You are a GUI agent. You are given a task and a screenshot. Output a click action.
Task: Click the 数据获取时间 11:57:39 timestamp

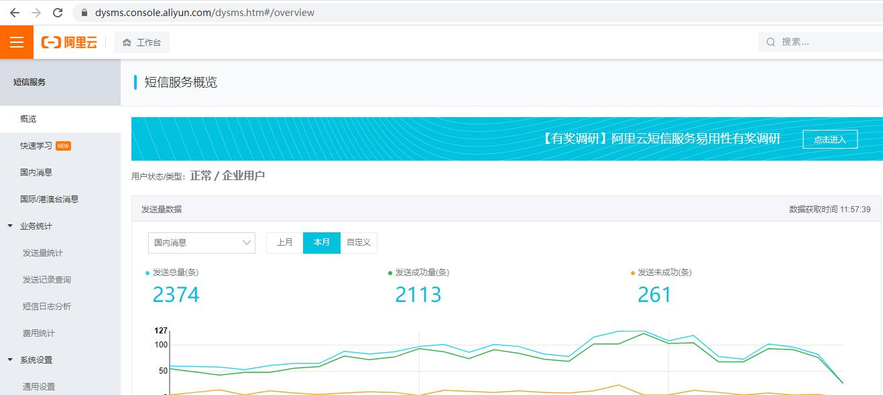tap(830, 210)
